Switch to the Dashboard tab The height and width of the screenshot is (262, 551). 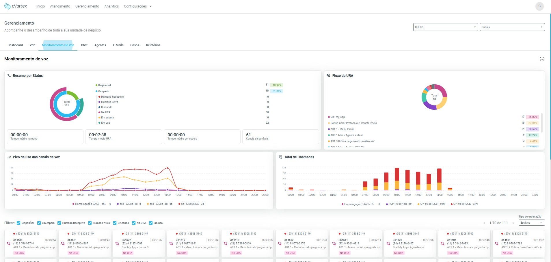pos(15,45)
